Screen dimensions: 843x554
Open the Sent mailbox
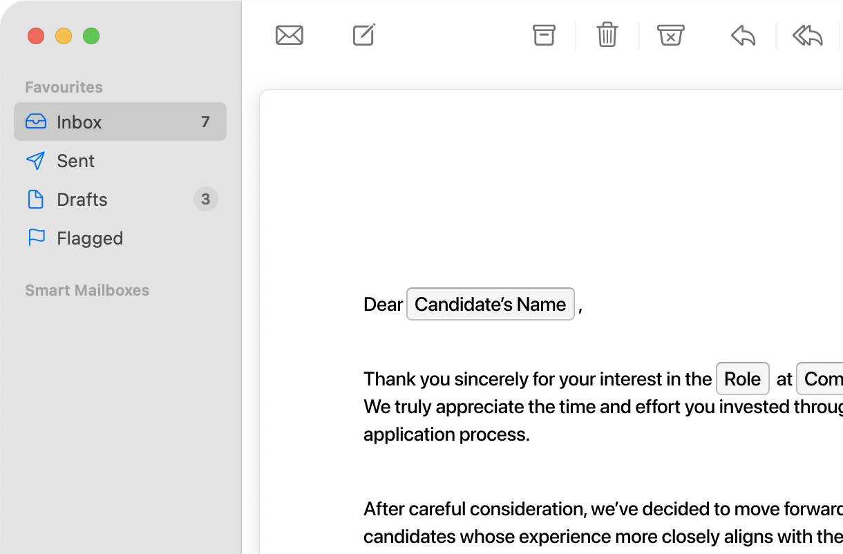tap(120, 160)
